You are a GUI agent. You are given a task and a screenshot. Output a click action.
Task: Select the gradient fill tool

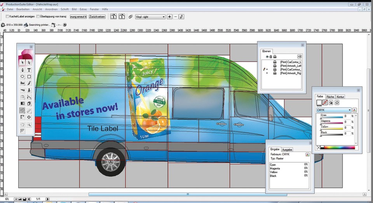[23, 104]
